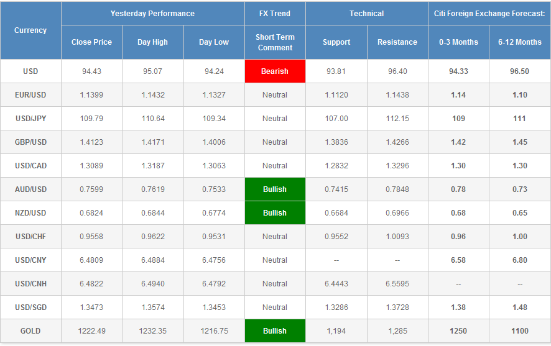Select the USD/JPY row label
Image resolution: width=551 pixels, height=346 pixels.
tap(30, 119)
